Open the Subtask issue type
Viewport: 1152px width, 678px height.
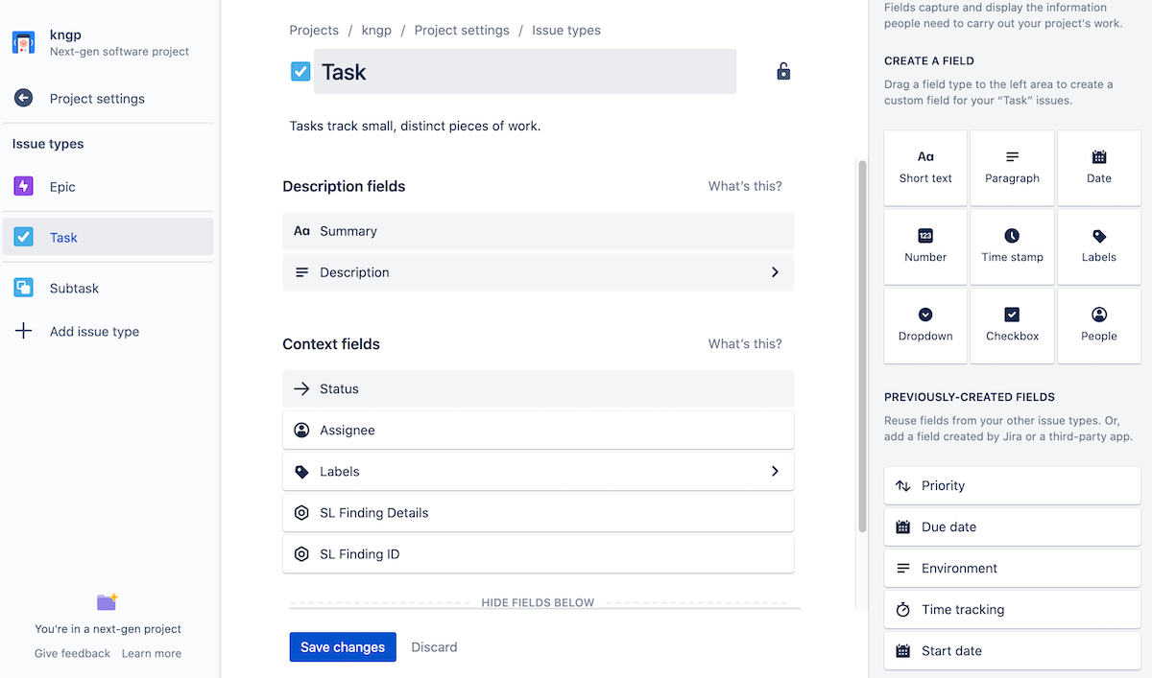(x=108, y=288)
